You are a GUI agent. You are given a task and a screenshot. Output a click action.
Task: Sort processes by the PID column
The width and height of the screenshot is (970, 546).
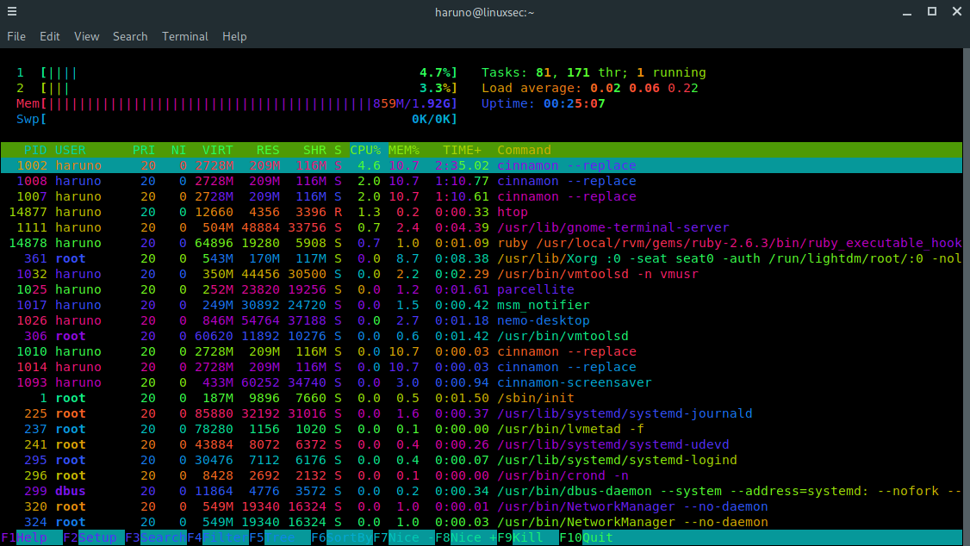[x=34, y=149]
